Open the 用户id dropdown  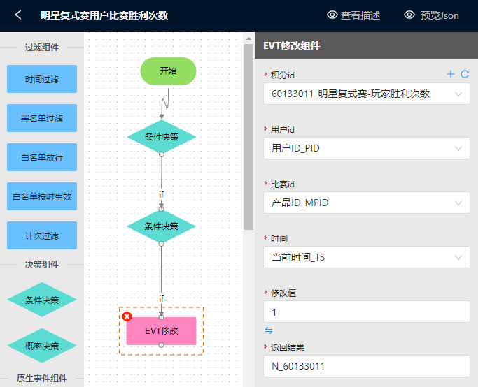click(x=366, y=148)
